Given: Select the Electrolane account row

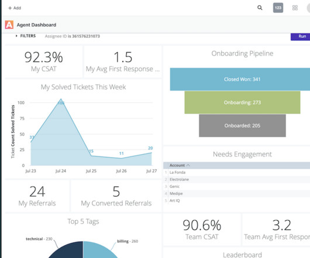Looking at the screenshot, I should [x=237, y=180].
